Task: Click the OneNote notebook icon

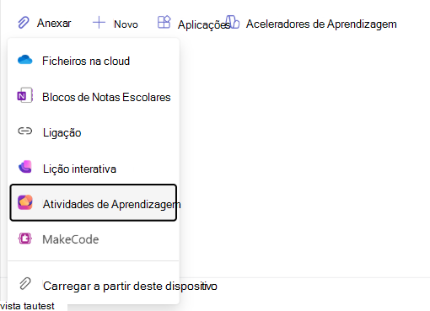Action: click(x=25, y=96)
